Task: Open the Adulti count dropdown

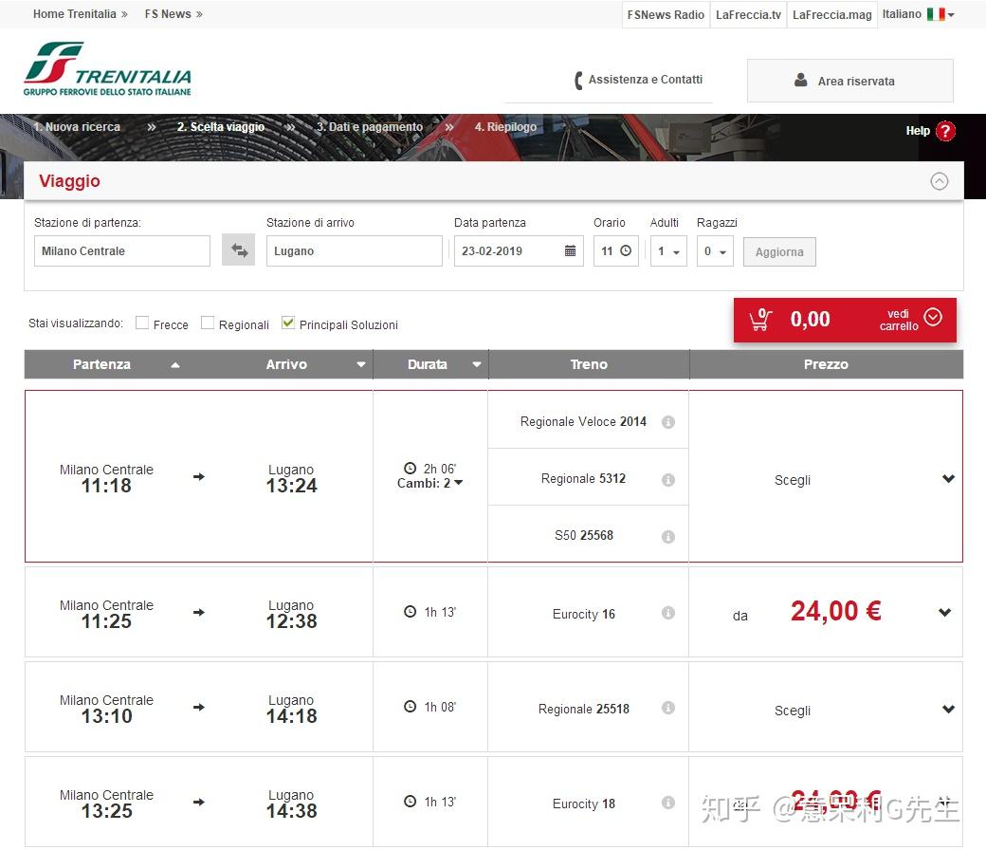Action: tap(668, 251)
